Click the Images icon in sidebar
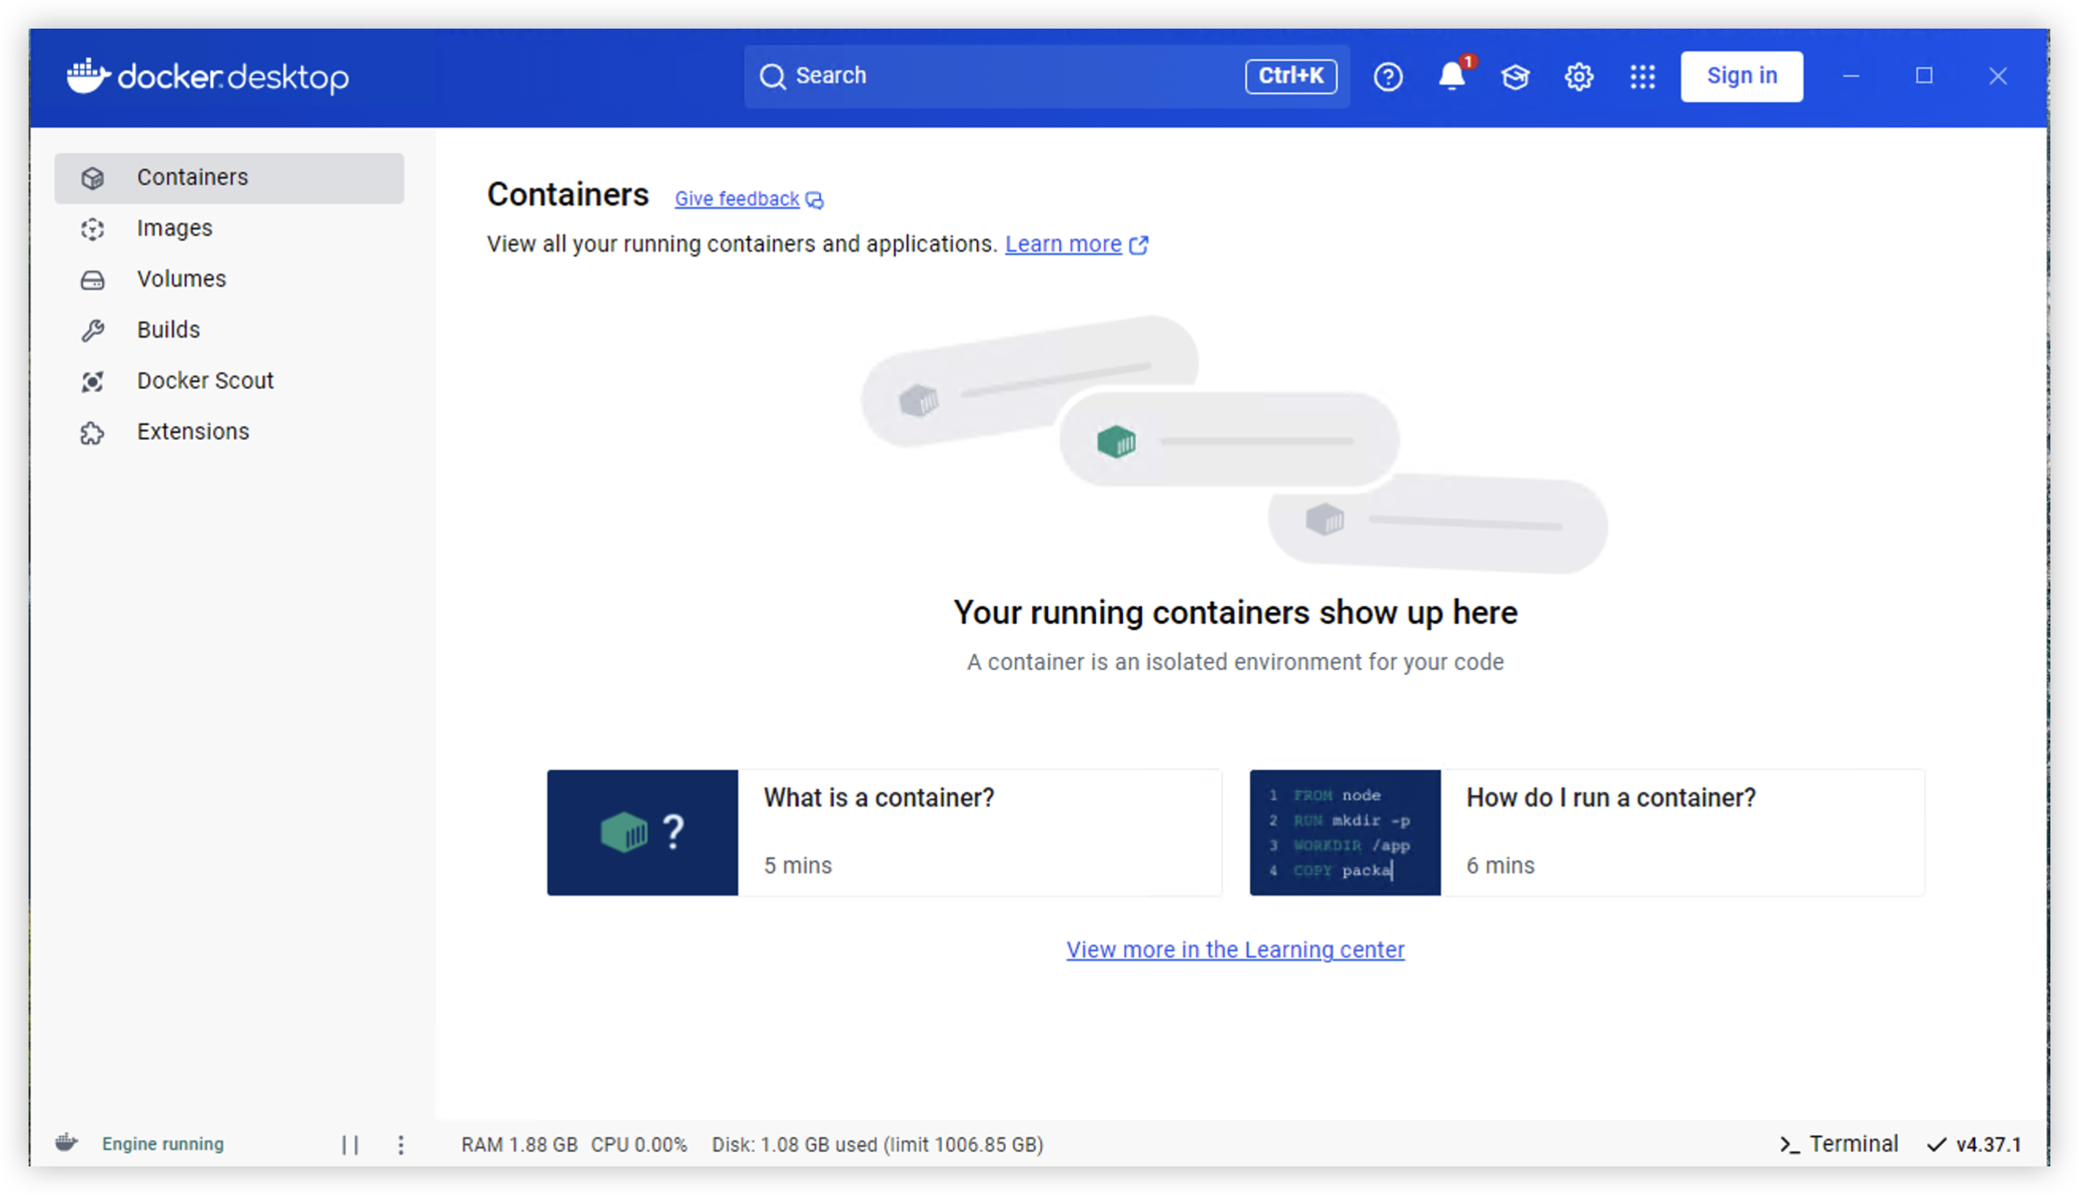This screenshot has width=2079, height=1195. (93, 229)
